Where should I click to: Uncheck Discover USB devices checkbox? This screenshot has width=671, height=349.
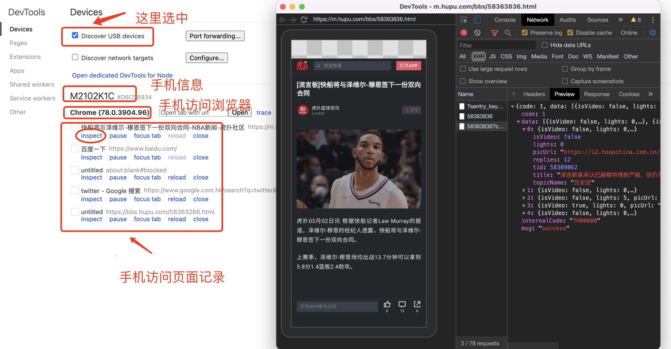(x=75, y=35)
